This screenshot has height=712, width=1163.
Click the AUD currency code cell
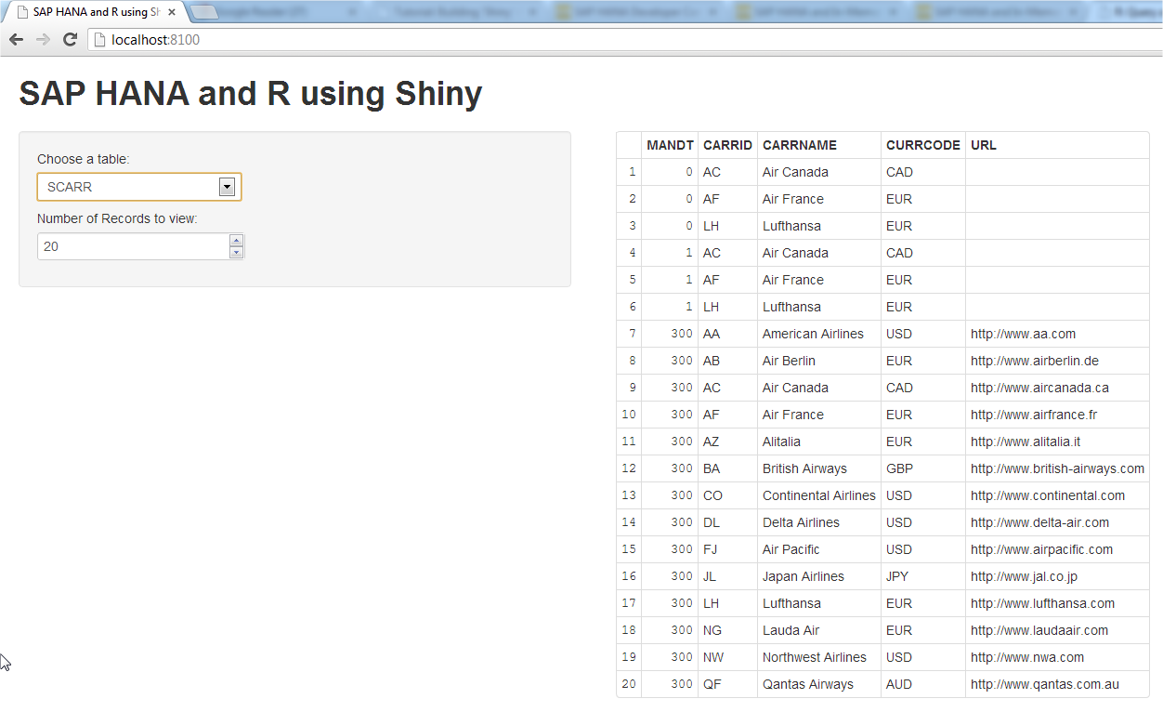coord(923,684)
